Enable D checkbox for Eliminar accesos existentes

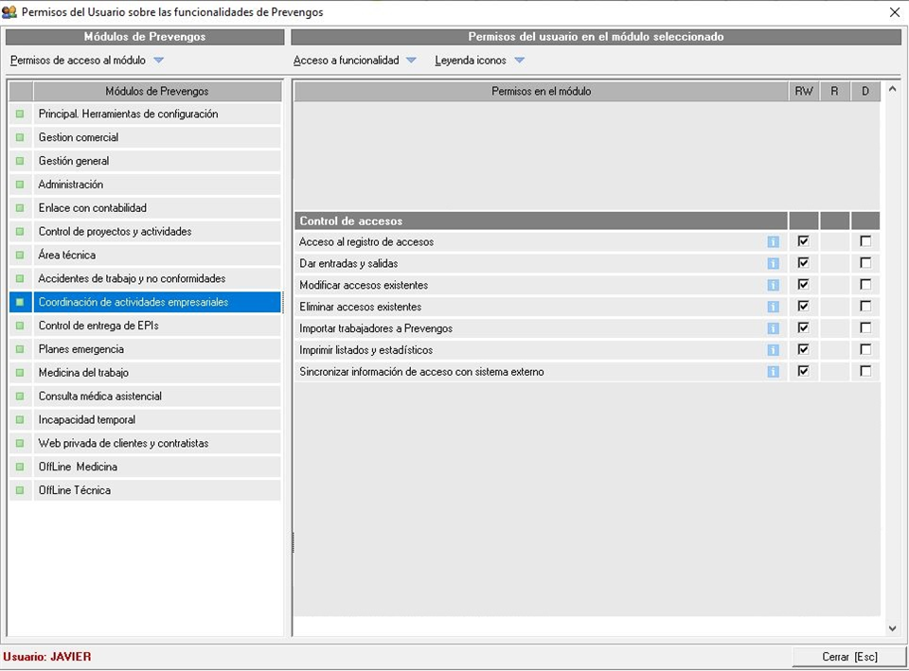point(865,307)
